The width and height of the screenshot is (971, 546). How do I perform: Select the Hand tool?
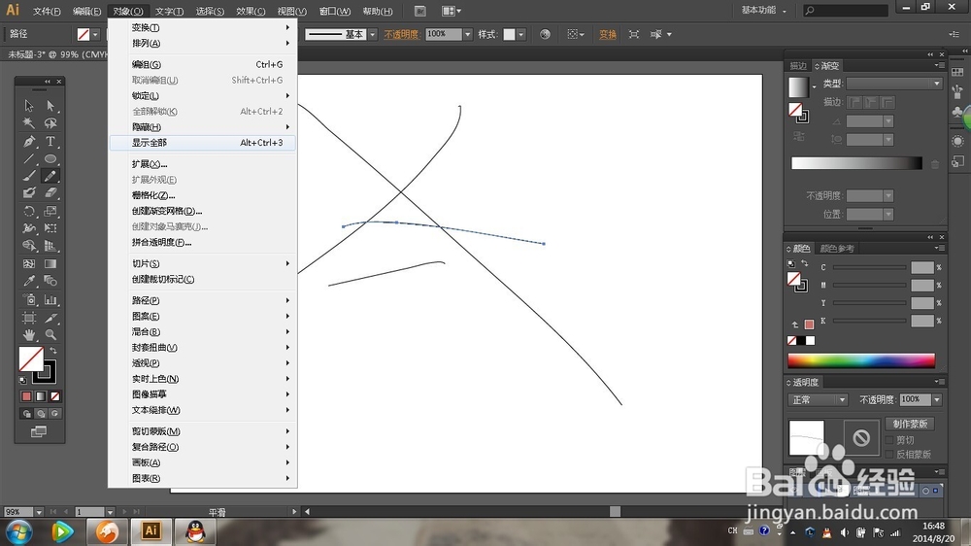[x=29, y=335]
